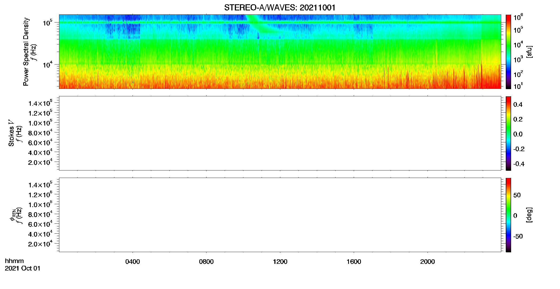
Task: Select the hhmm time format label
Action: click(x=14, y=261)
